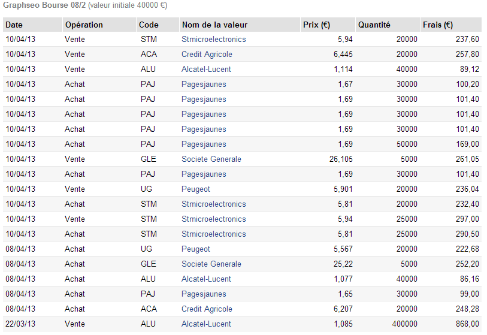
Task: Click the Code column header
Action: (x=149, y=25)
